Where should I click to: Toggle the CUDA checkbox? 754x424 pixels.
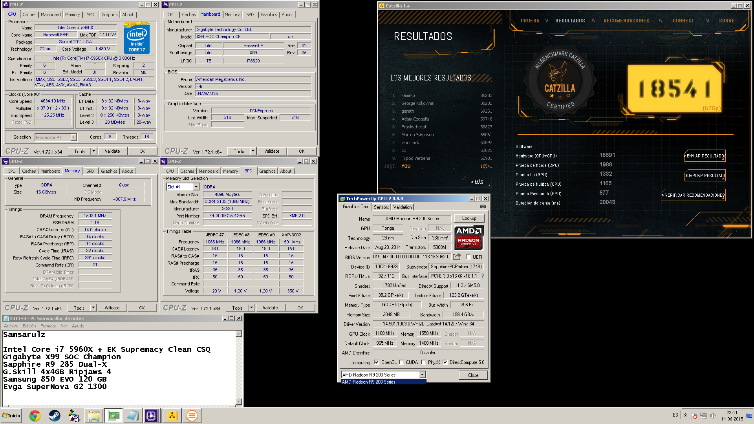[401, 362]
